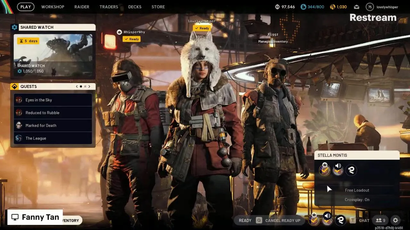Open the Shared Watch event thumbnail
Viewport: 410px width, 230px height.
click(x=53, y=55)
